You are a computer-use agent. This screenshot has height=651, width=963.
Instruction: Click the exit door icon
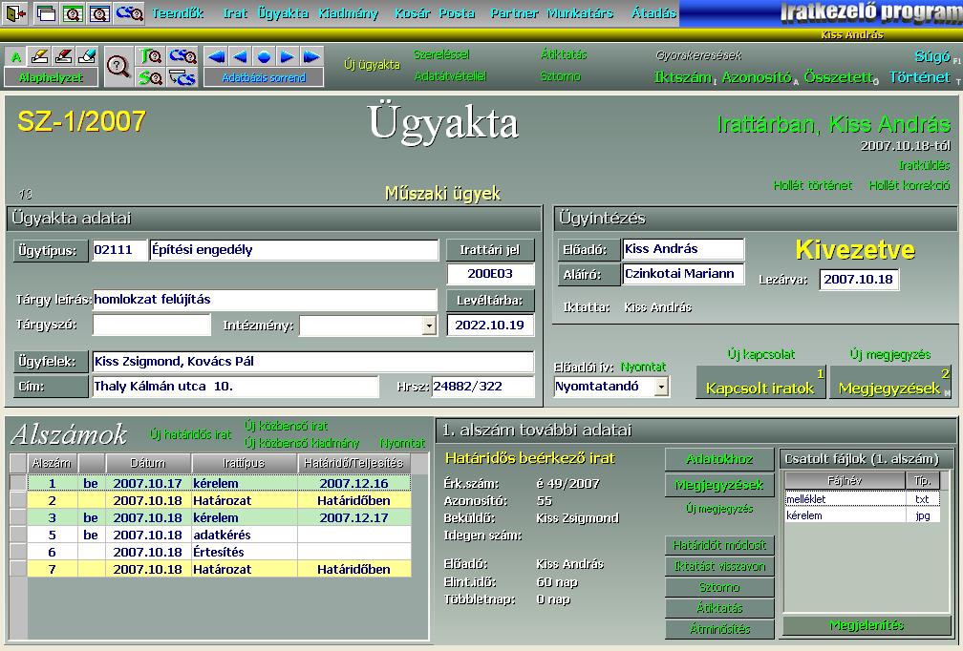pos(15,13)
